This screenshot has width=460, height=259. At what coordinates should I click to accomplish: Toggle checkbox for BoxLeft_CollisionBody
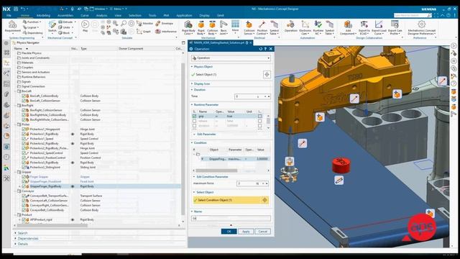click(24, 96)
